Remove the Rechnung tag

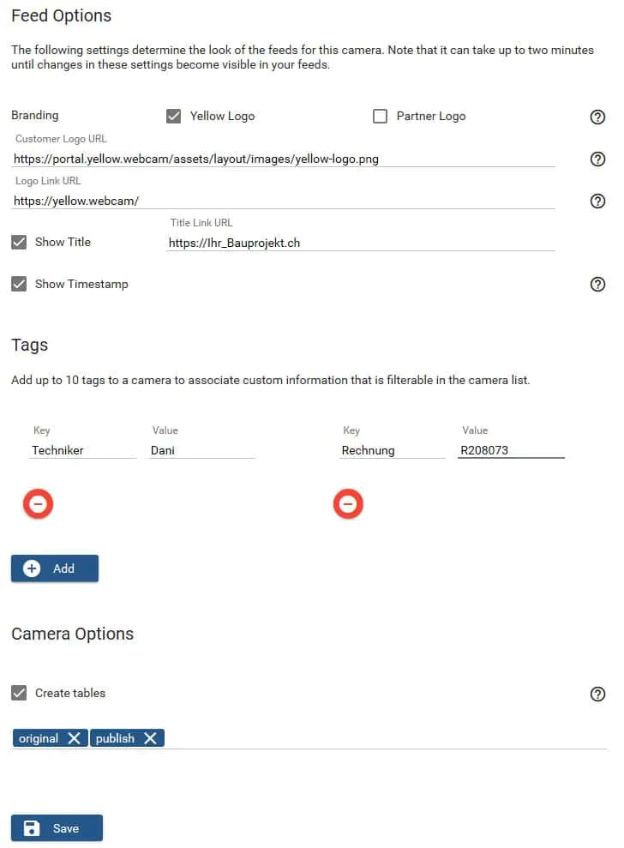tap(347, 505)
